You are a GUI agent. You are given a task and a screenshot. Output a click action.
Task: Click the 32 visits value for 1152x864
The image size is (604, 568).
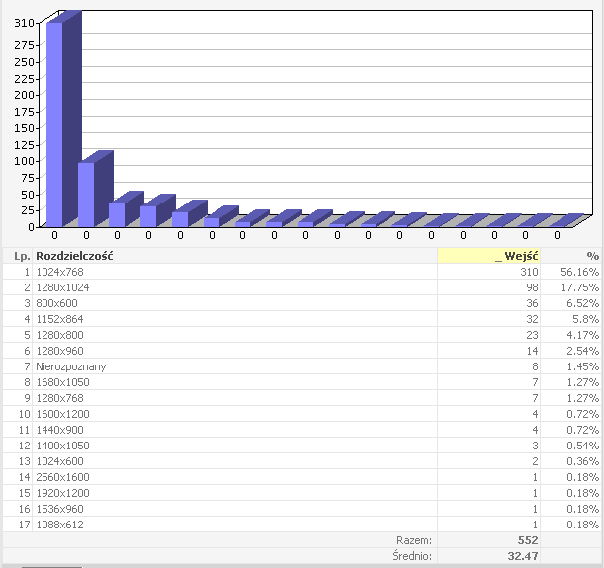[x=532, y=319]
